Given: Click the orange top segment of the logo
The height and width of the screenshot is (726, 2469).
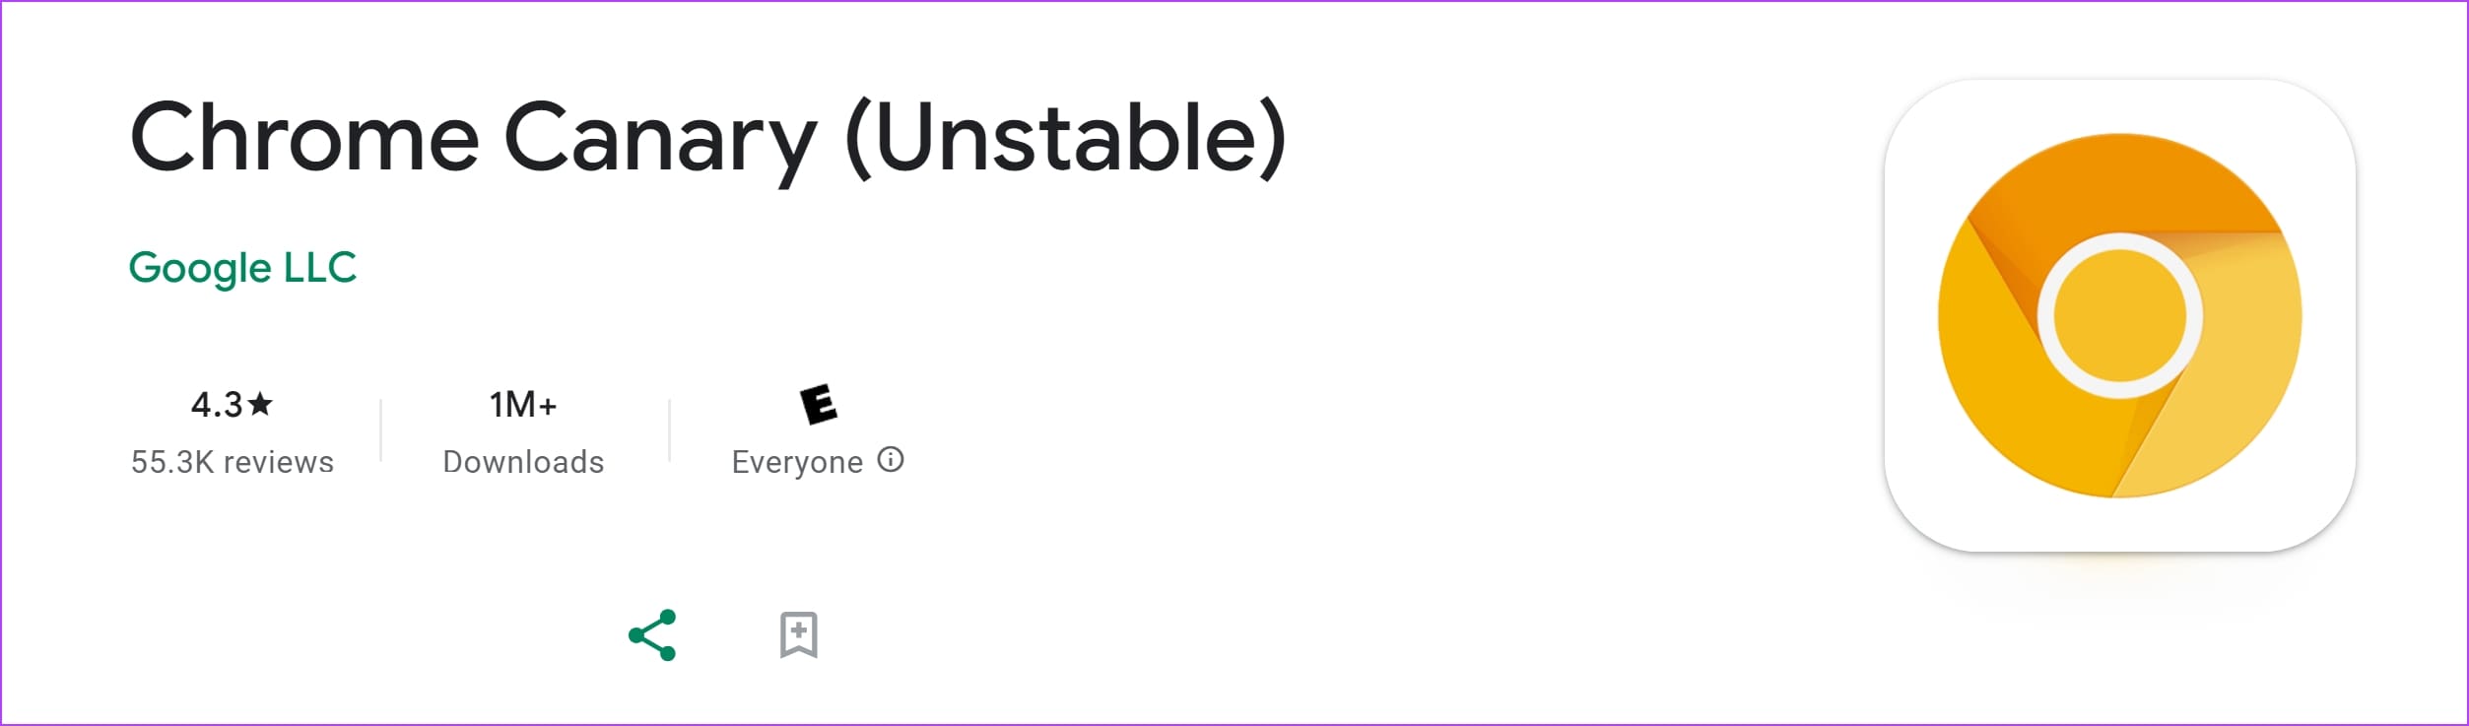Looking at the screenshot, I should click(x=2118, y=182).
